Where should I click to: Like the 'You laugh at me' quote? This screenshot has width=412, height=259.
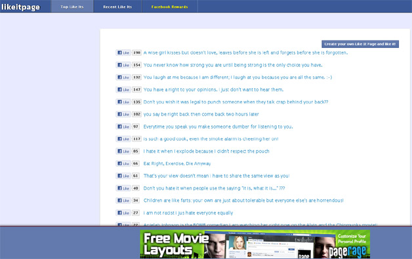123,77
